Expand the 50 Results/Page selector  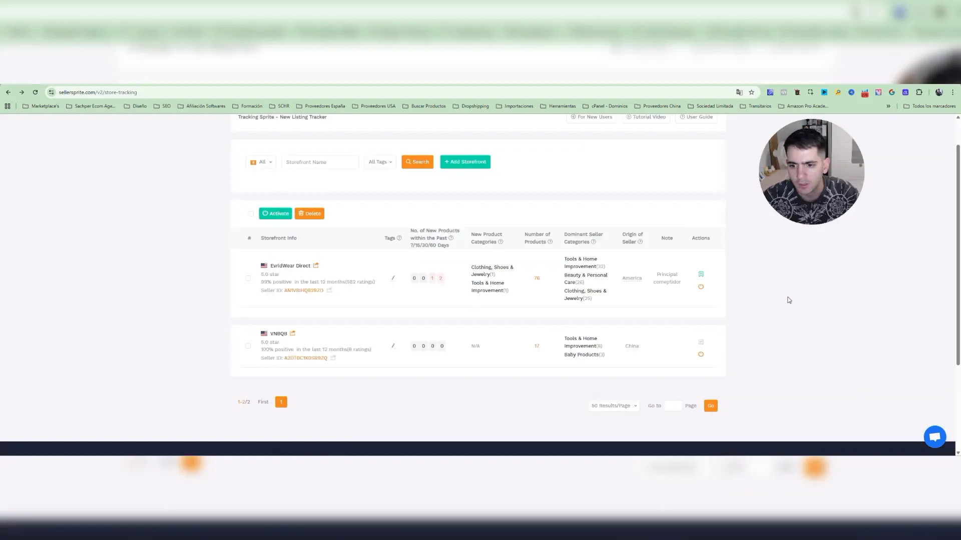coord(614,406)
